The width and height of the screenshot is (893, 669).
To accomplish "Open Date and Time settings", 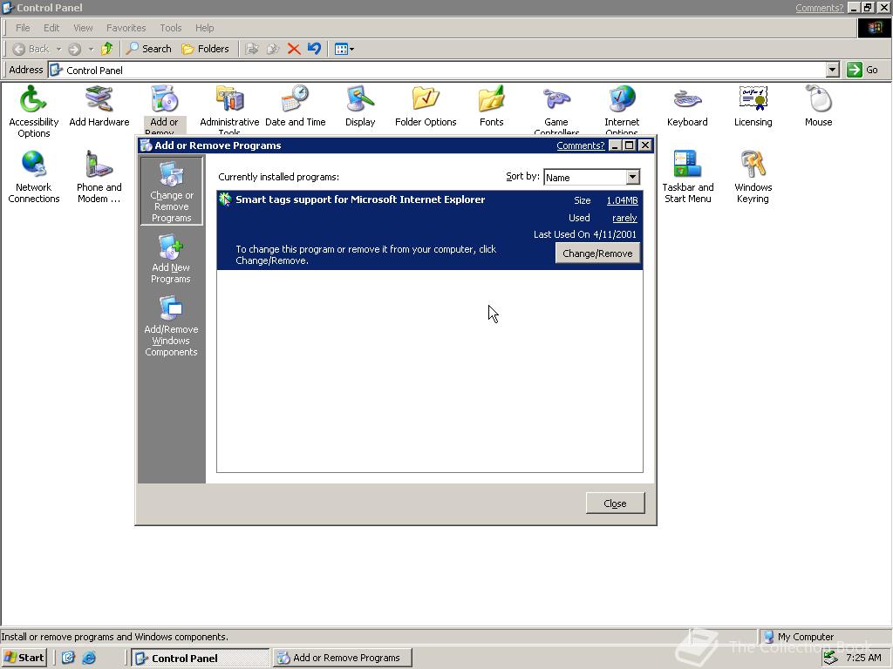I will [x=295, y=106].
